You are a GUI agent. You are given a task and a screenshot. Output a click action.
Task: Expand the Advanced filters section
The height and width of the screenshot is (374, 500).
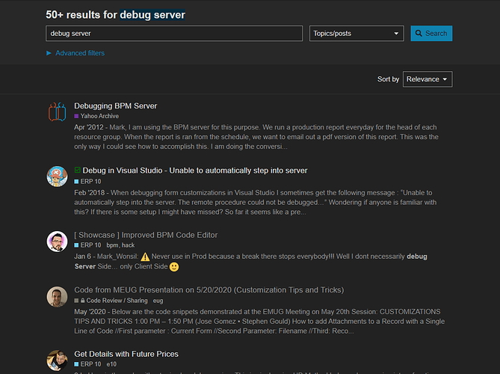pyautogui.click(x=75, y=53)
